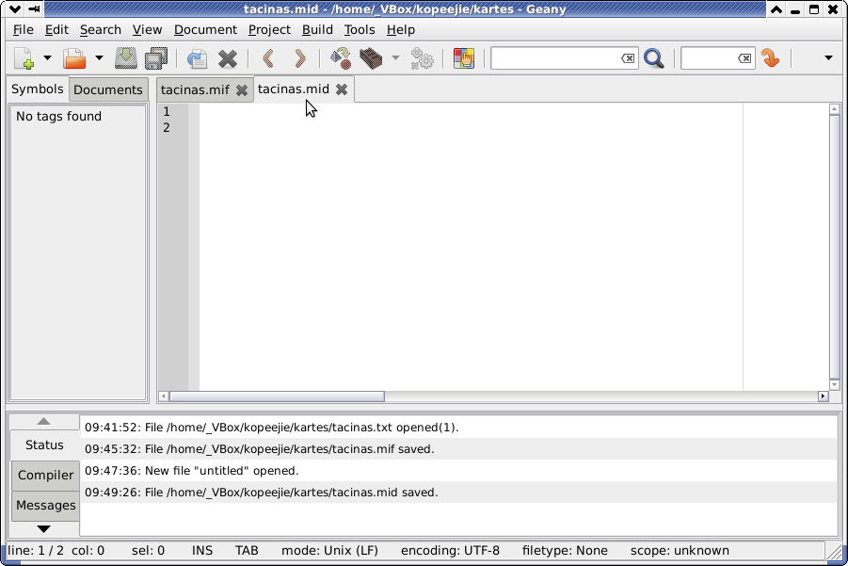Close the tacinas.mif tab
Viewport: 848px width, 566px height.
click(x=242, y=90)
